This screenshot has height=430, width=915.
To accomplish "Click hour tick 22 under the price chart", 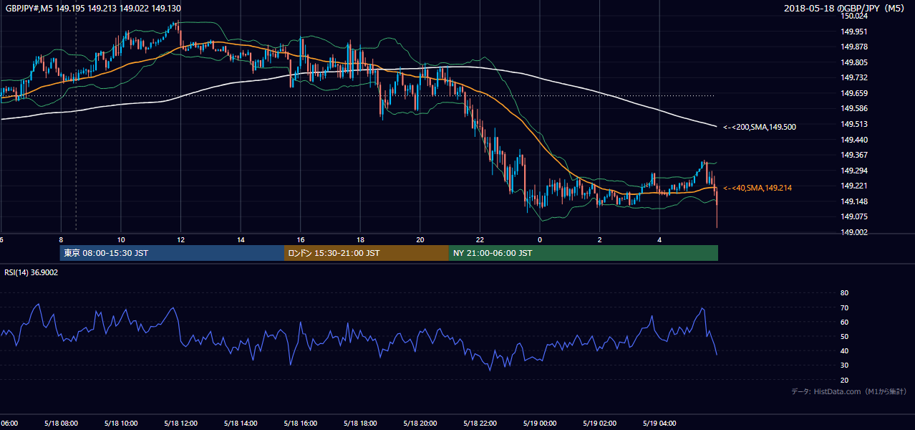I will coord(480,240).
